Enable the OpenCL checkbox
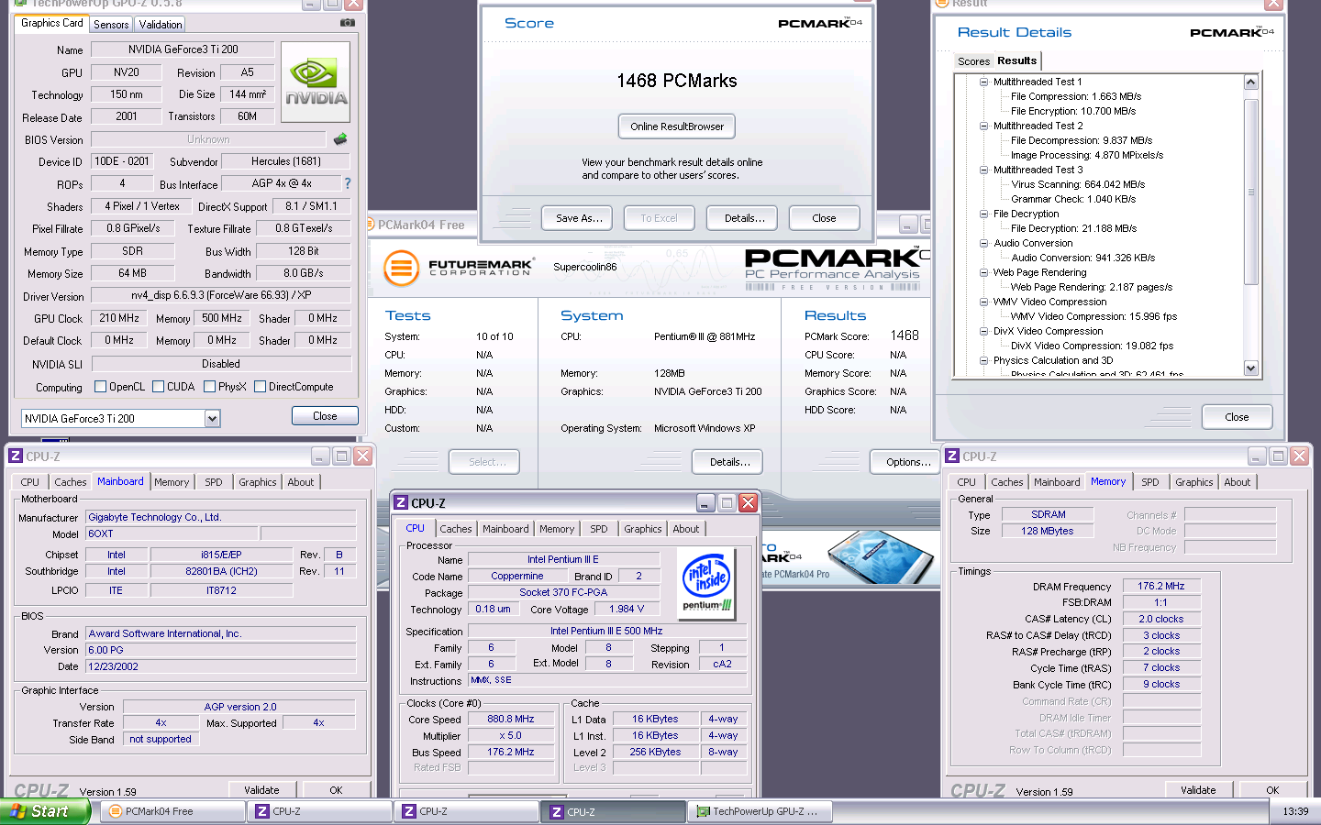Screen dimensions: 1321x825 pyautogui.click(x=101, y=386)
